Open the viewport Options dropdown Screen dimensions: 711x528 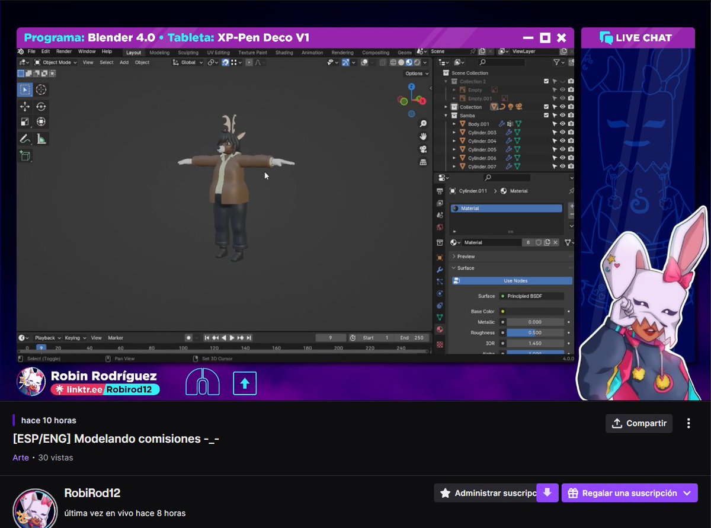[417, 73]
